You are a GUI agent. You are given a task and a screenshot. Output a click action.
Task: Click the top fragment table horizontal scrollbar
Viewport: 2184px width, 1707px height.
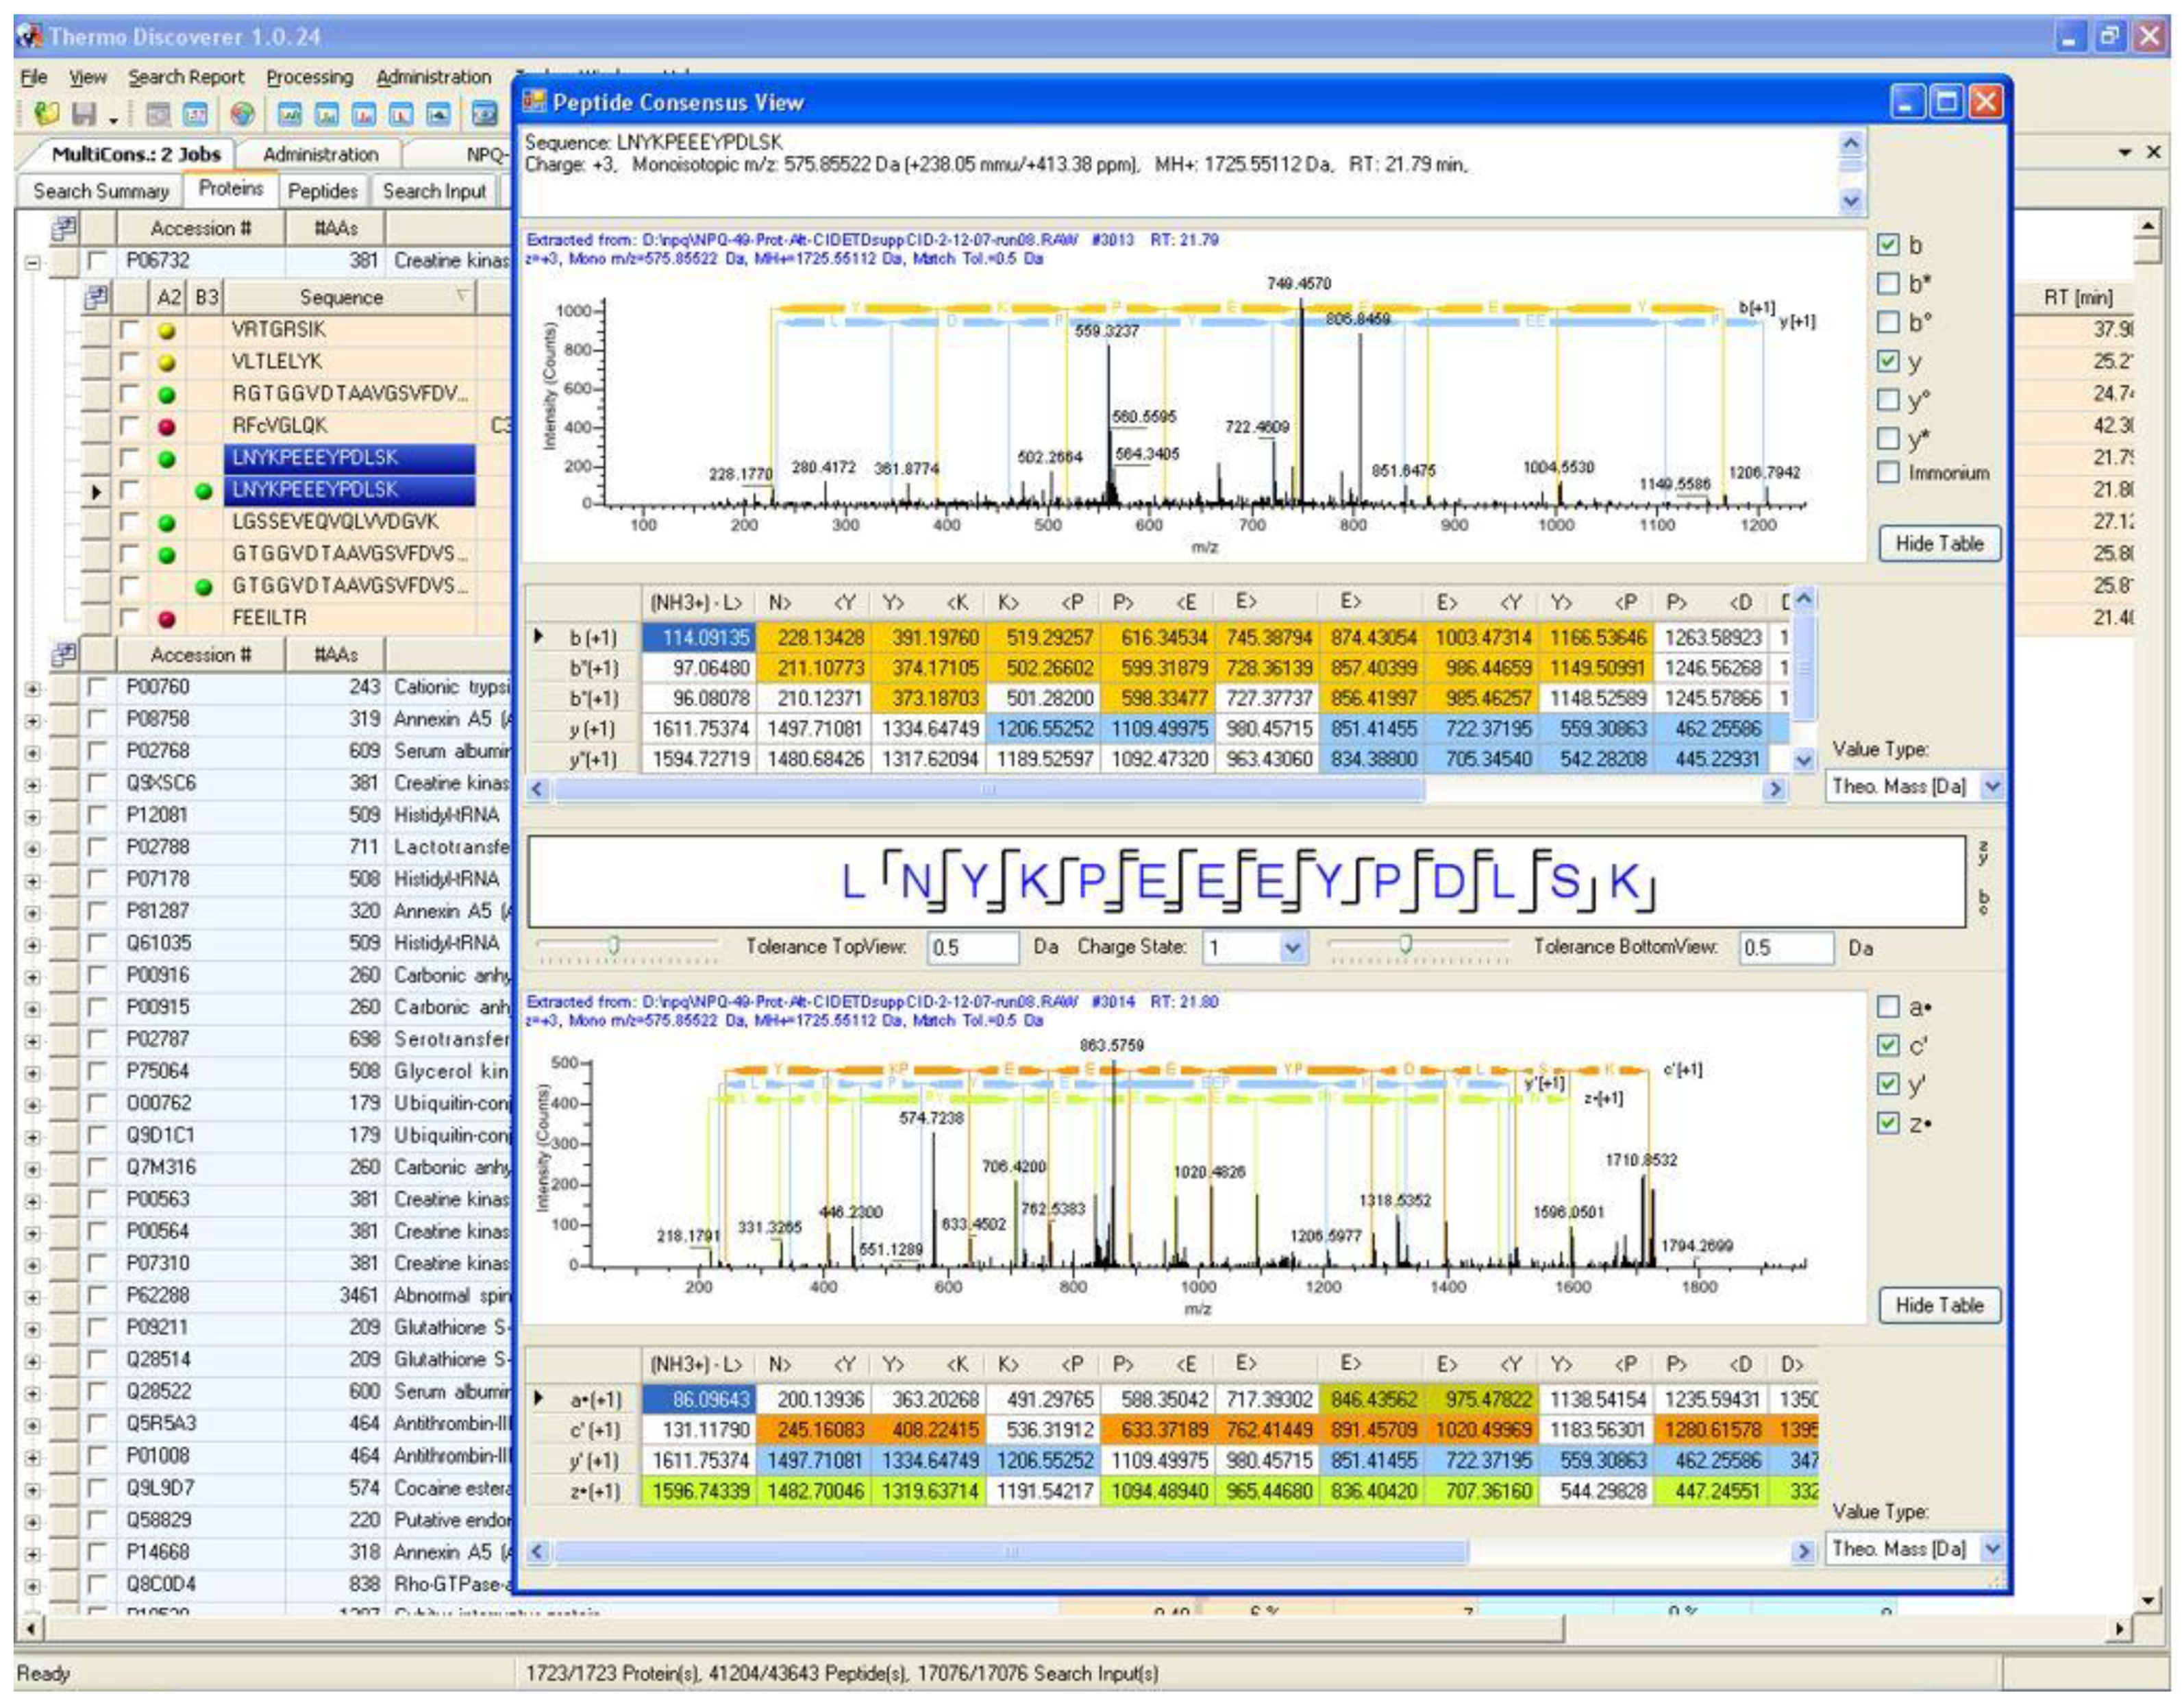(988, 789)
